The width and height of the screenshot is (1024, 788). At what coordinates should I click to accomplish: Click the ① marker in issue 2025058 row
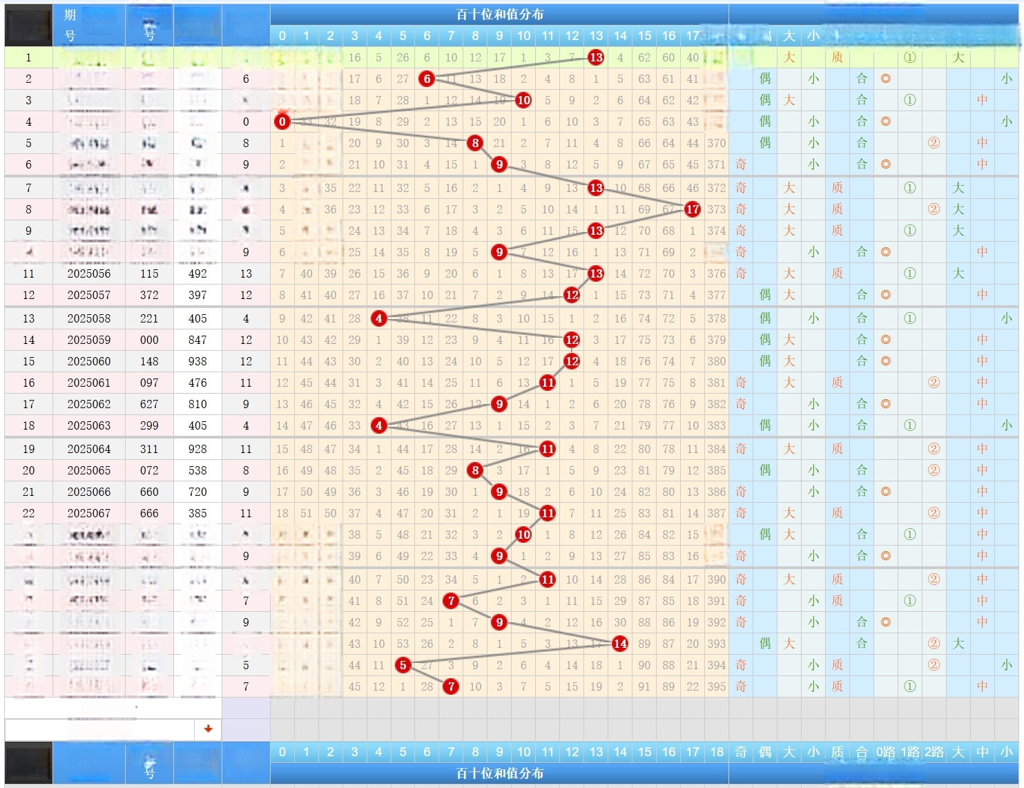(x=910, y=318)
